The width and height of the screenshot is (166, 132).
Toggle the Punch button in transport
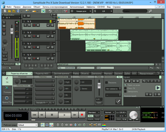(90, 119)
